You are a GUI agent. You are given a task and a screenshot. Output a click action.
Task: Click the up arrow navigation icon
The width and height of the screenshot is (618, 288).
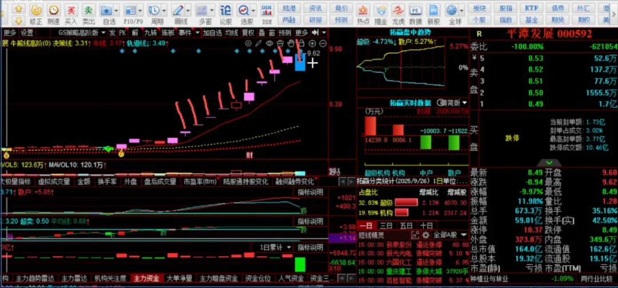coord(18,9)
